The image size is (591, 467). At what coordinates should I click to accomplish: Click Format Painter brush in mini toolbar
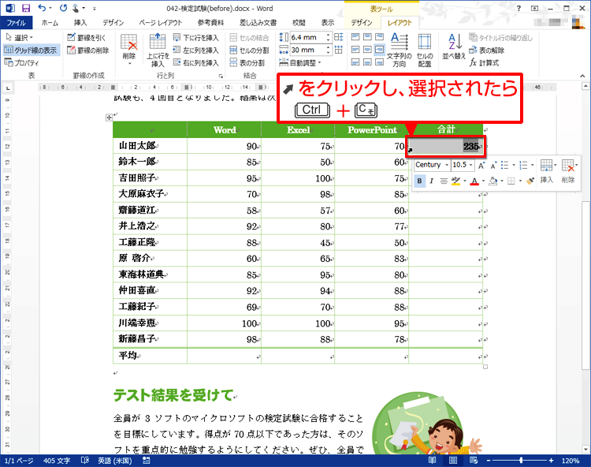click(x=530, y=181)
